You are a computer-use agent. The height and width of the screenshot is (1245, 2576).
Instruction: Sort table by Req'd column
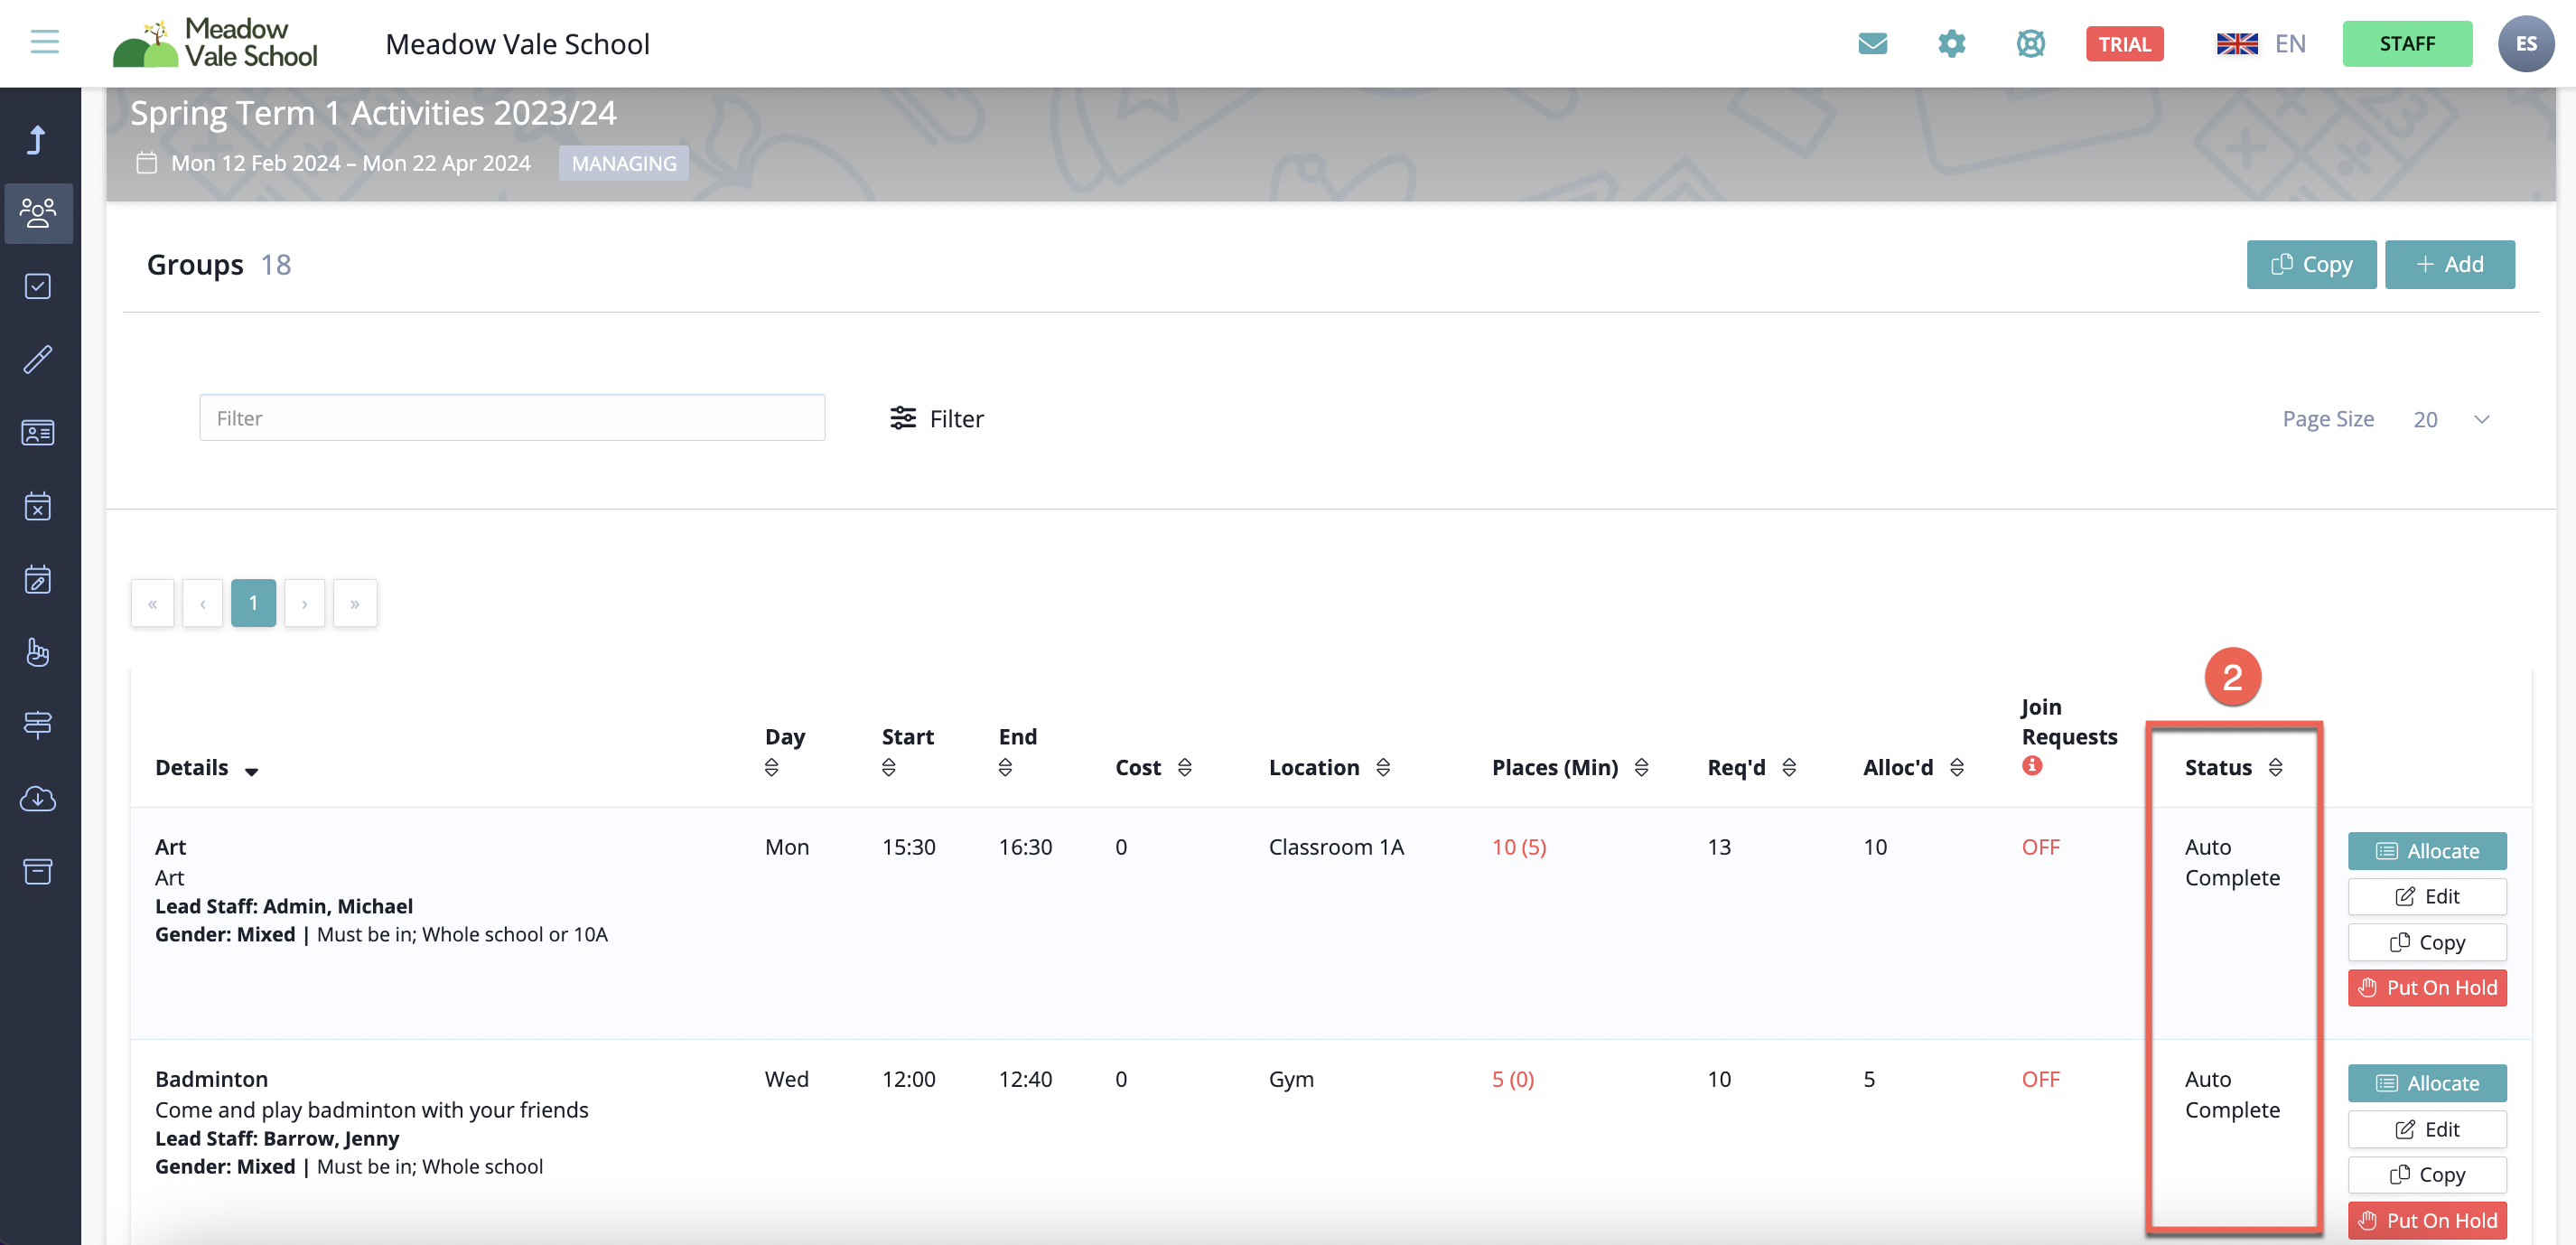(x=1789, y=767)
